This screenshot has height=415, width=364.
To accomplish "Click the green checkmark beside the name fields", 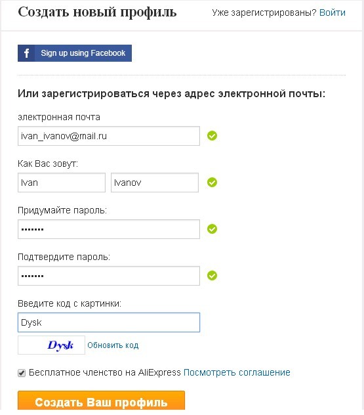I will [x=212, y=183].
